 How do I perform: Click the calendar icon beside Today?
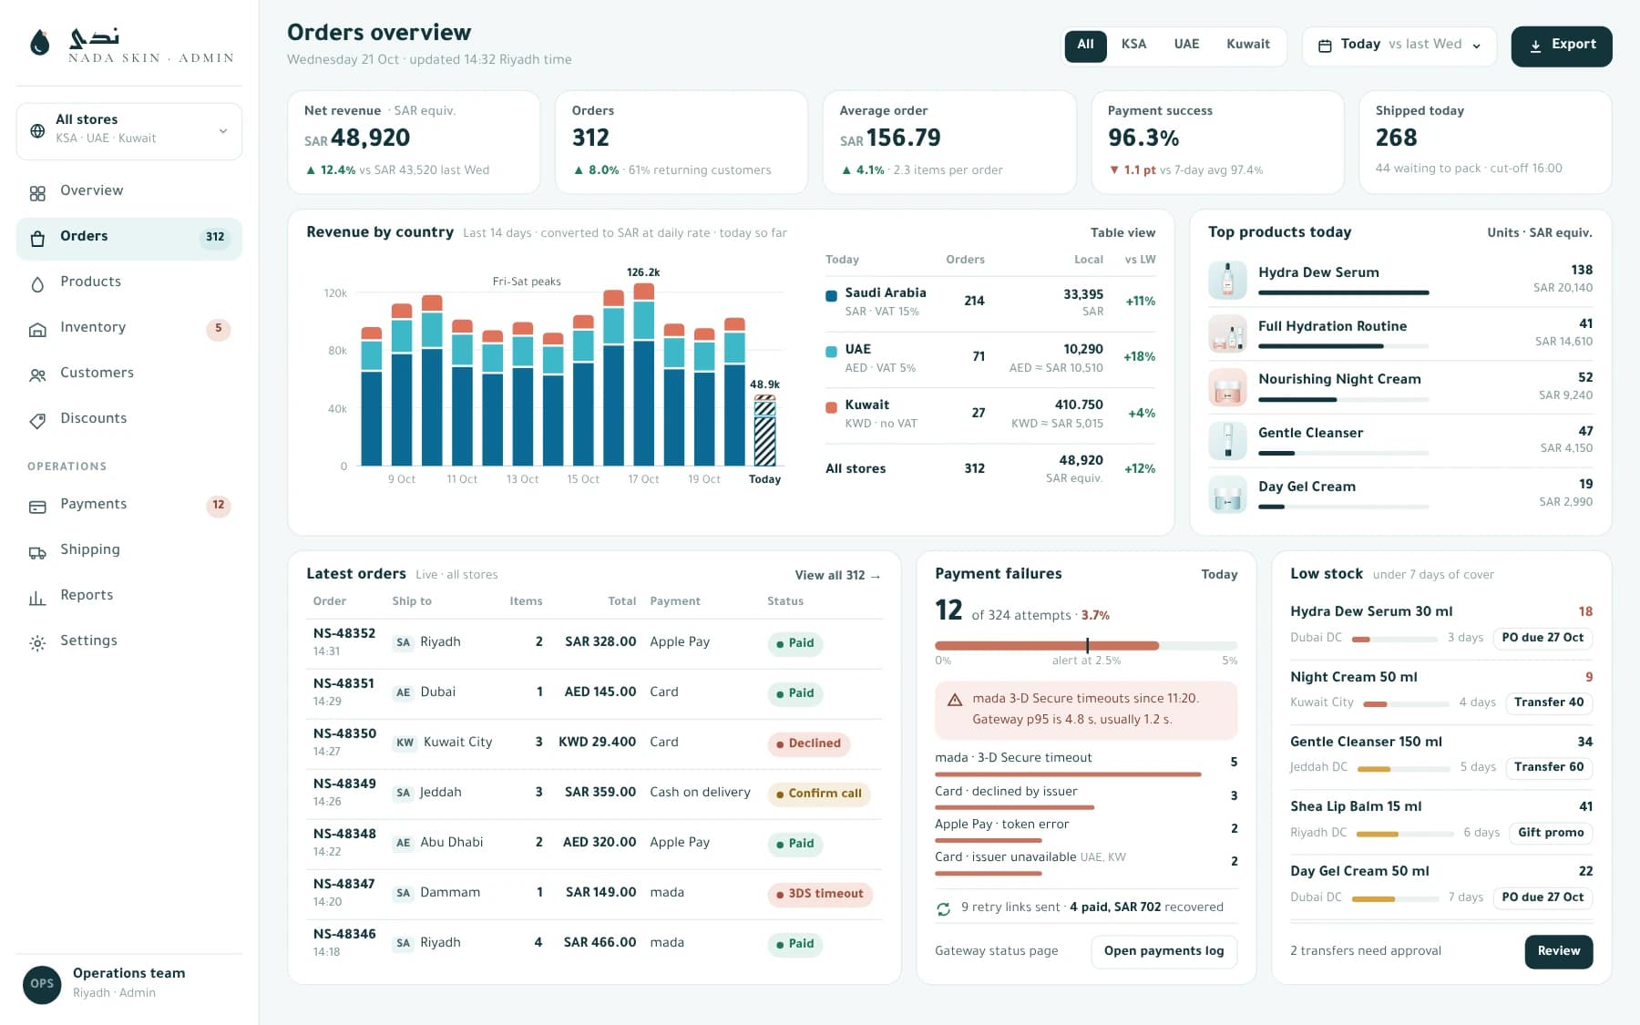pyautogui.click(x=1325, y=46)
